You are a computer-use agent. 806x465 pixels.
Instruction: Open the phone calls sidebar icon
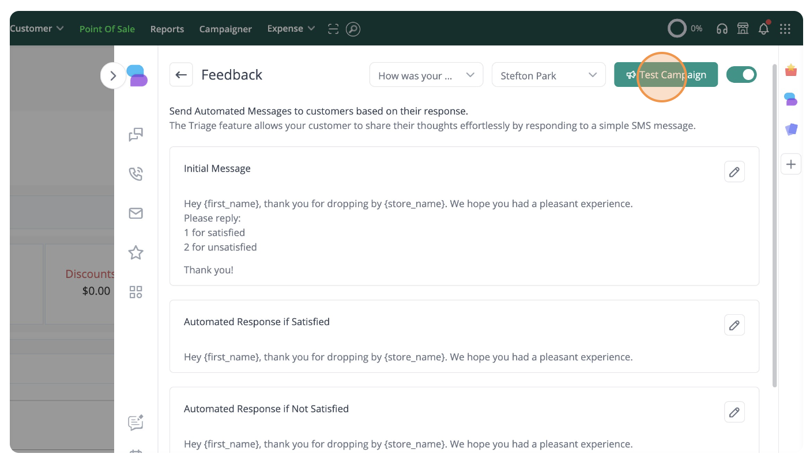point(135,174)
